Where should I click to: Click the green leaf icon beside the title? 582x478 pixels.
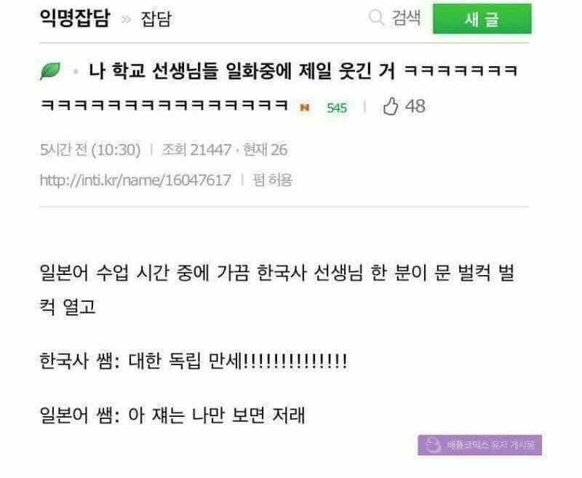pyautogui.click(x=50, y=71)
